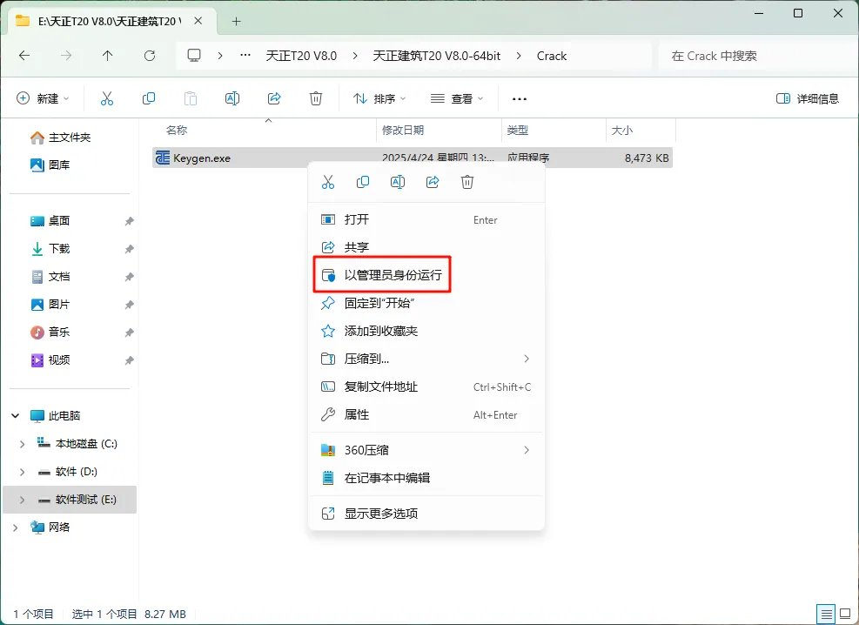This screenshot has height=625, width=859.
Task: Open 桌面 in the sidebar
Action: (70, 221)
